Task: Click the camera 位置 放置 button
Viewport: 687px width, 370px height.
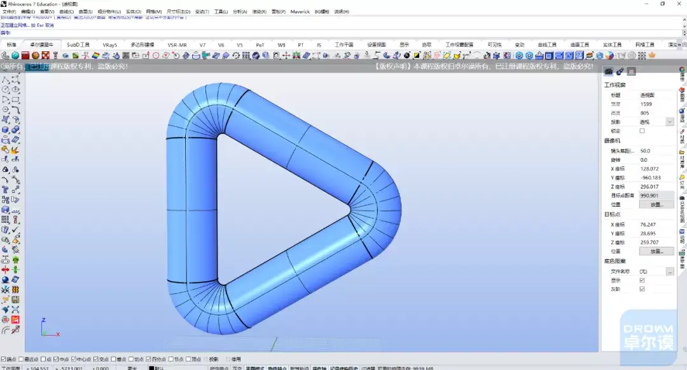Action: (x=656, y=205)
